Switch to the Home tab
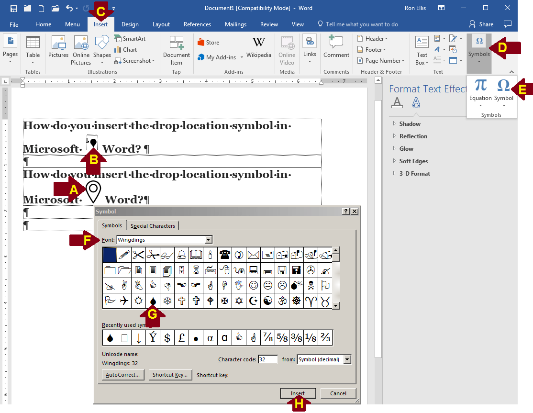533x413 pixels. [x=43, y=24]
